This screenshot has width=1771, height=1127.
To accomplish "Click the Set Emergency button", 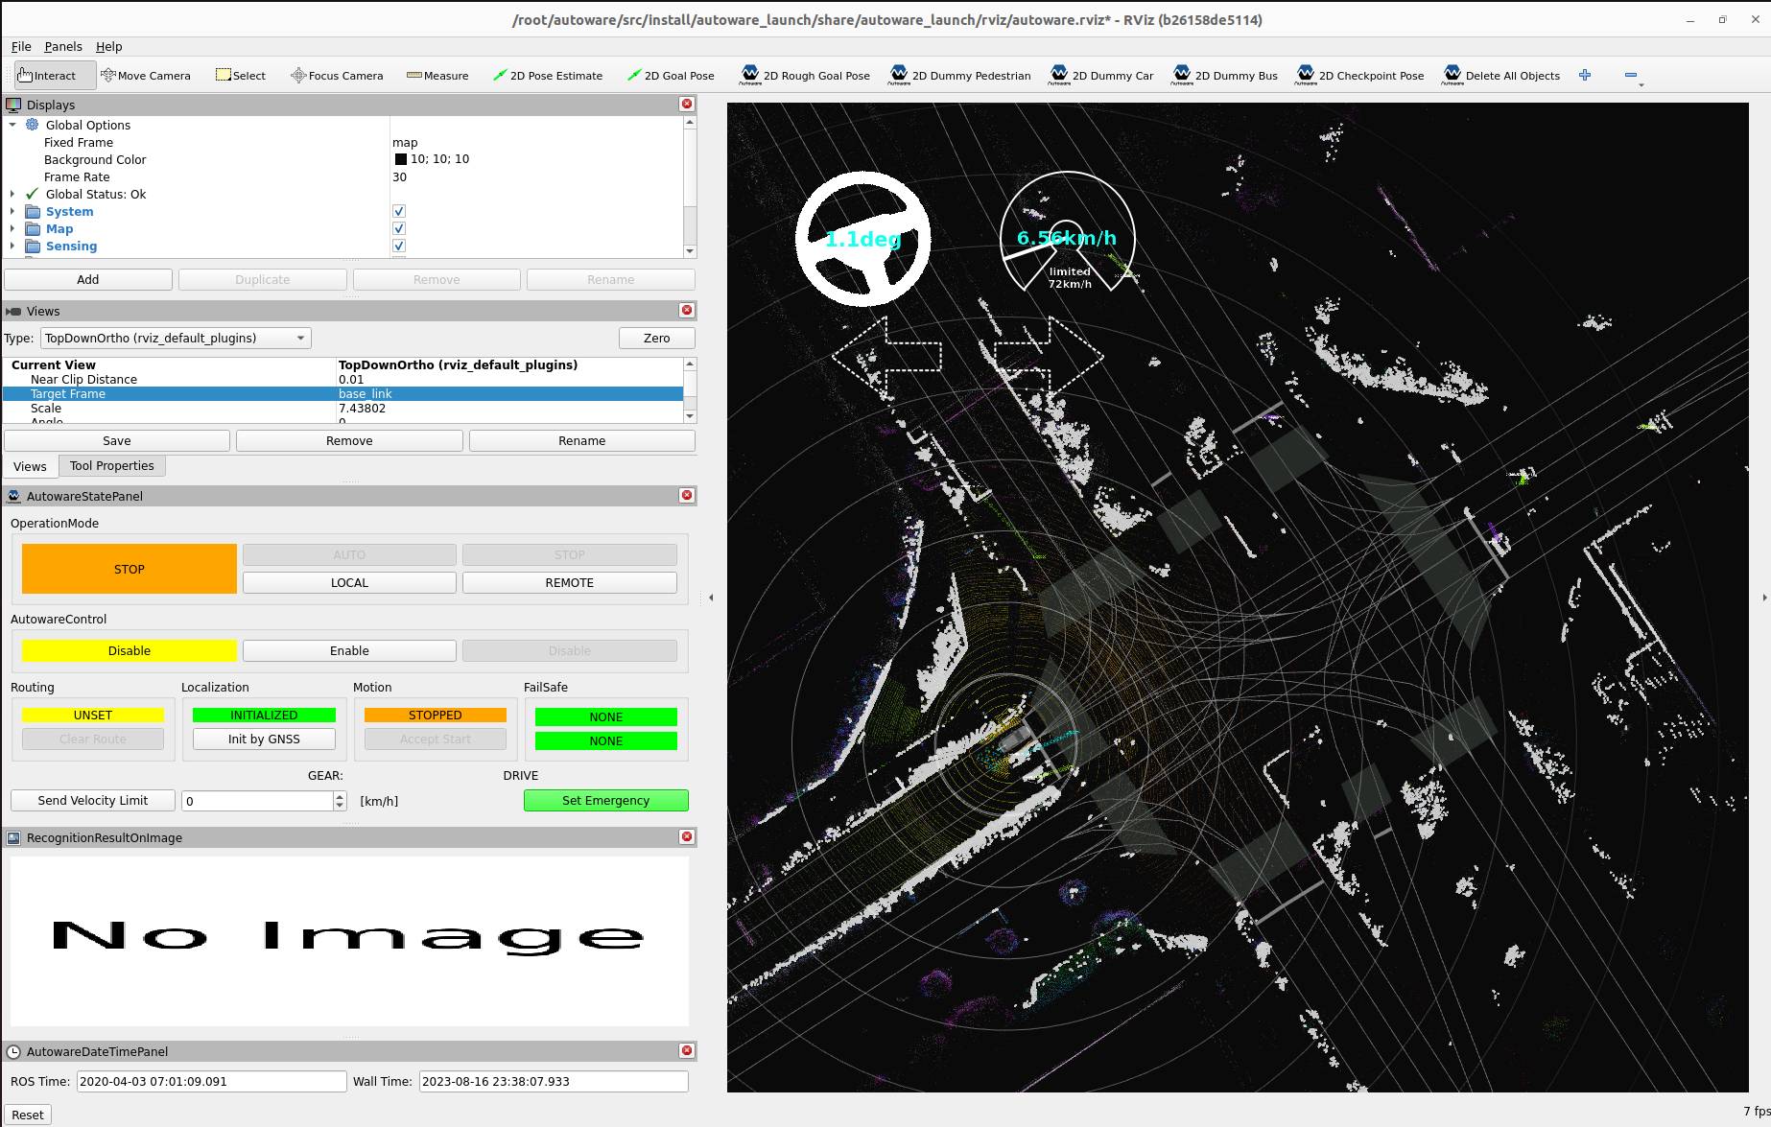I will click(x=606, y=800).
